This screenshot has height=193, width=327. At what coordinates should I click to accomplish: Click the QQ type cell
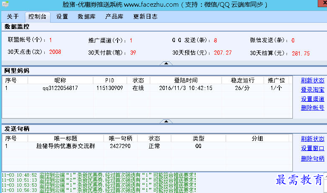[x=198, y=146]
